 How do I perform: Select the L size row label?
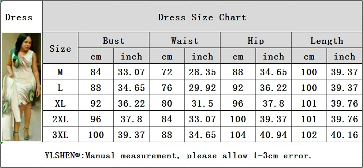[x=60, y=88]
